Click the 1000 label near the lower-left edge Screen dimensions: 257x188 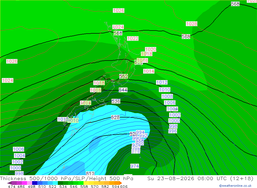(15, 168)
